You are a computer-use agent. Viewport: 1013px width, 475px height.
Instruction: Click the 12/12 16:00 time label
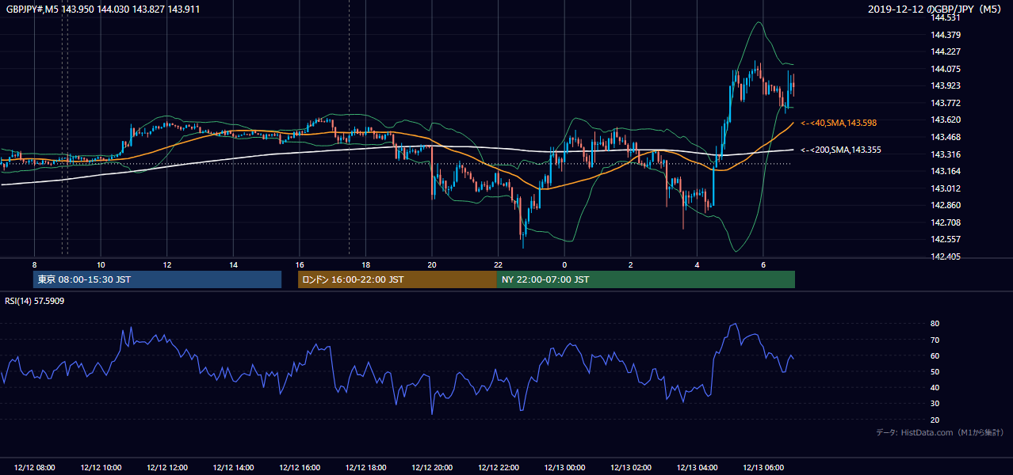pos(300,468)
